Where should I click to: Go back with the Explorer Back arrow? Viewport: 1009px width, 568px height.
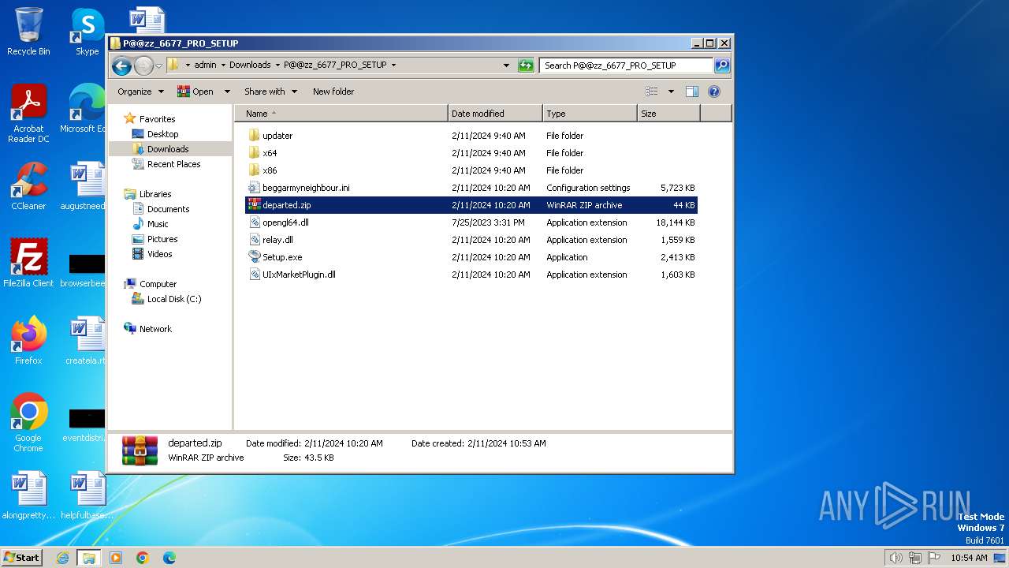[x=121, y=65]
